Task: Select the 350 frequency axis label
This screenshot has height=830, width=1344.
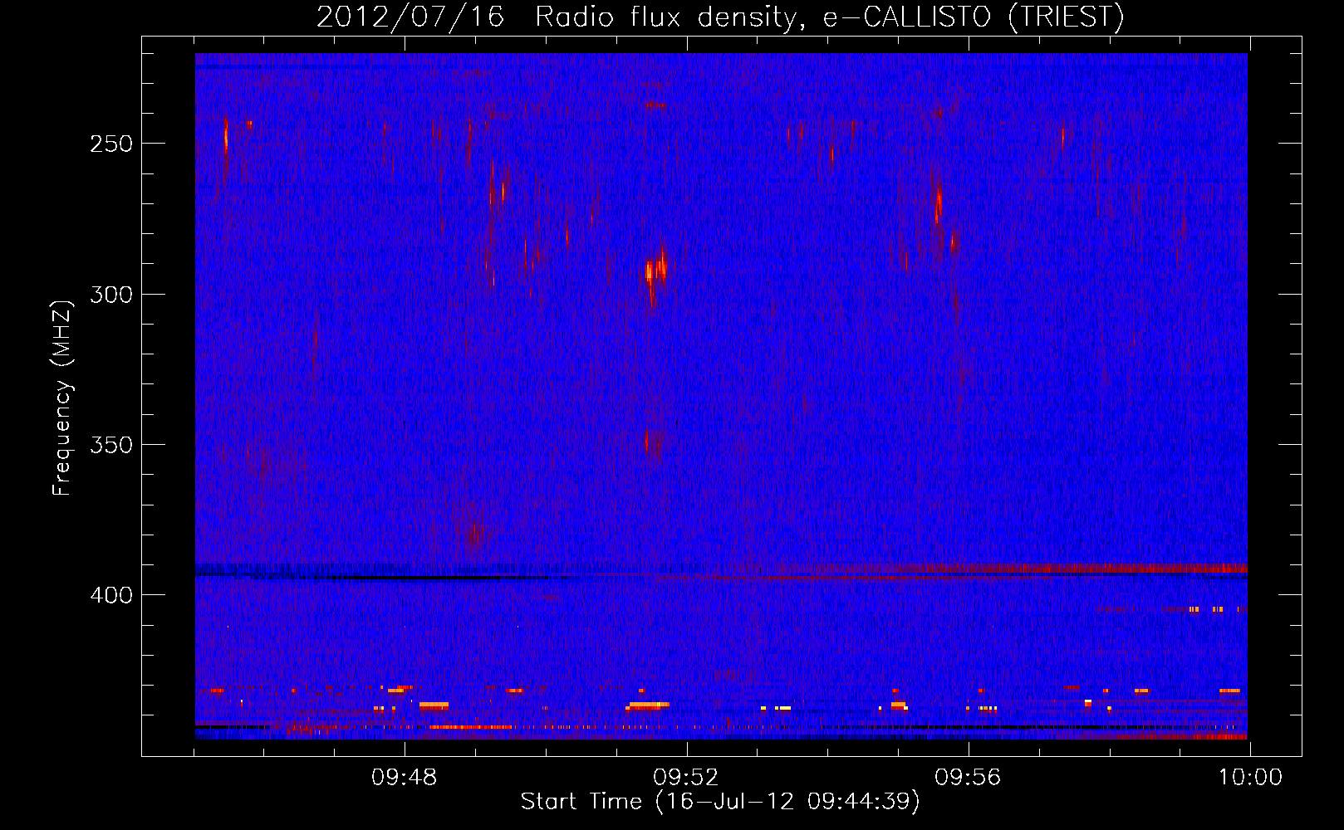Action: pos(111,445)
